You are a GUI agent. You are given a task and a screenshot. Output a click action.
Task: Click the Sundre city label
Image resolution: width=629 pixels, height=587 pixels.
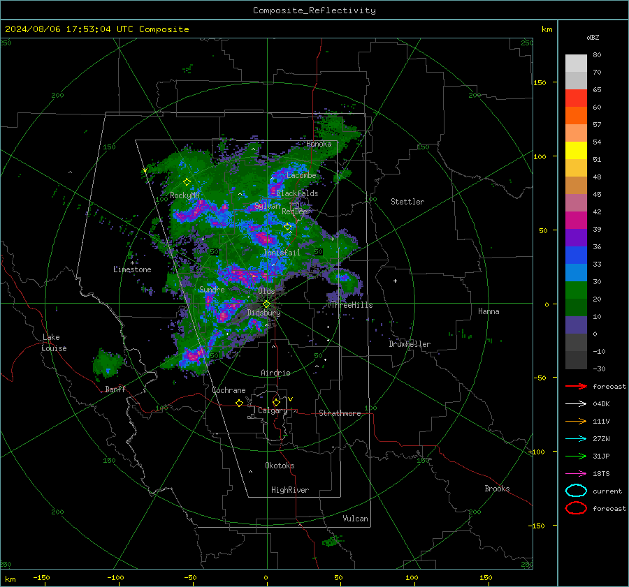click(x=212, y=289)
